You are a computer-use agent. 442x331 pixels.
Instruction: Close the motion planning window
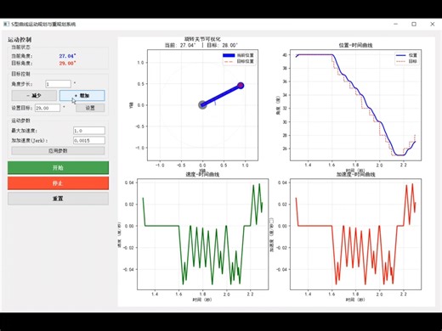[433, 24]
